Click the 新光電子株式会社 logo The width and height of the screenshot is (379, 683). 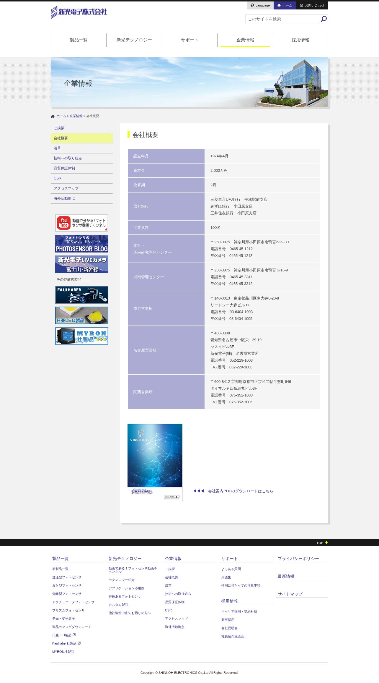pyautogui.click(x=79, y=12)
